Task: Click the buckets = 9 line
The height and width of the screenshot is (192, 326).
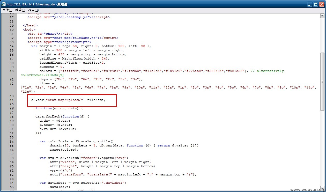Action: coord(52,67)
